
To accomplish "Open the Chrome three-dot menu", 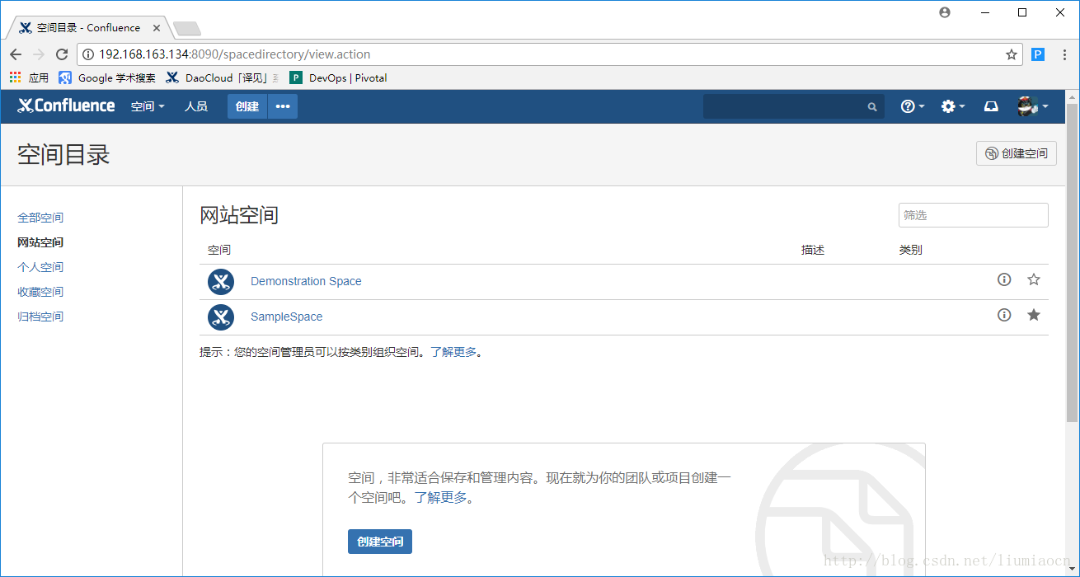I will 1063,54.
